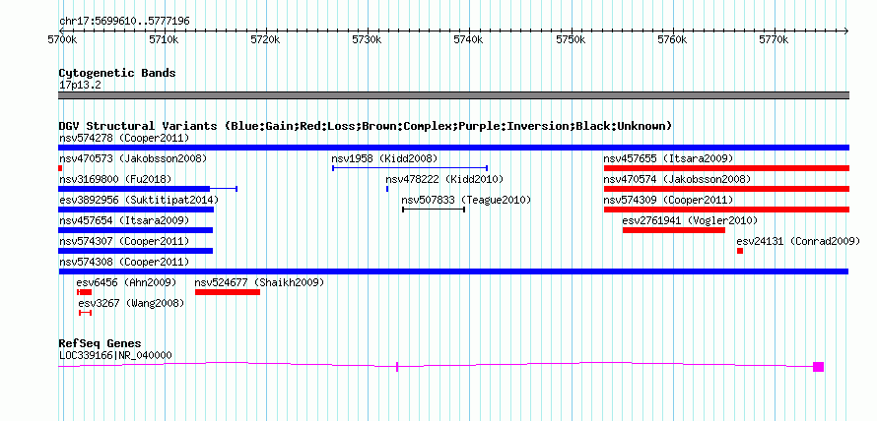Open the esv6456 (Ahn2009) label
Image resolution: width=877 pixels, height=421 pixels.
(126, 282)
